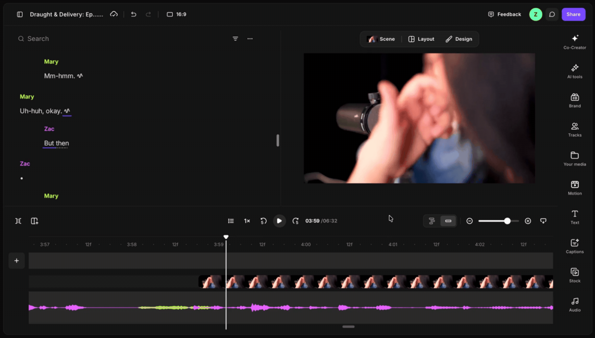Open the Captions panel
Viewport: 595px width, 338px height.
point(575,246)
